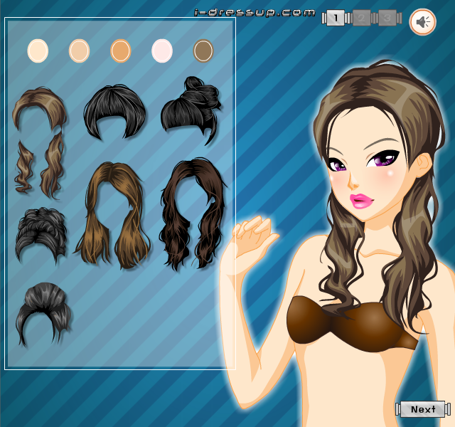455x427 pixels.
Task: Switch to step 3 tab
Action: pyautogui.click(x=387, y=18)
